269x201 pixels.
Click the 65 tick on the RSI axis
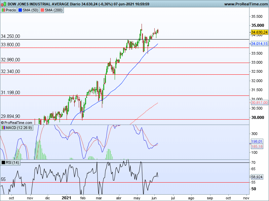coord(253,169)
